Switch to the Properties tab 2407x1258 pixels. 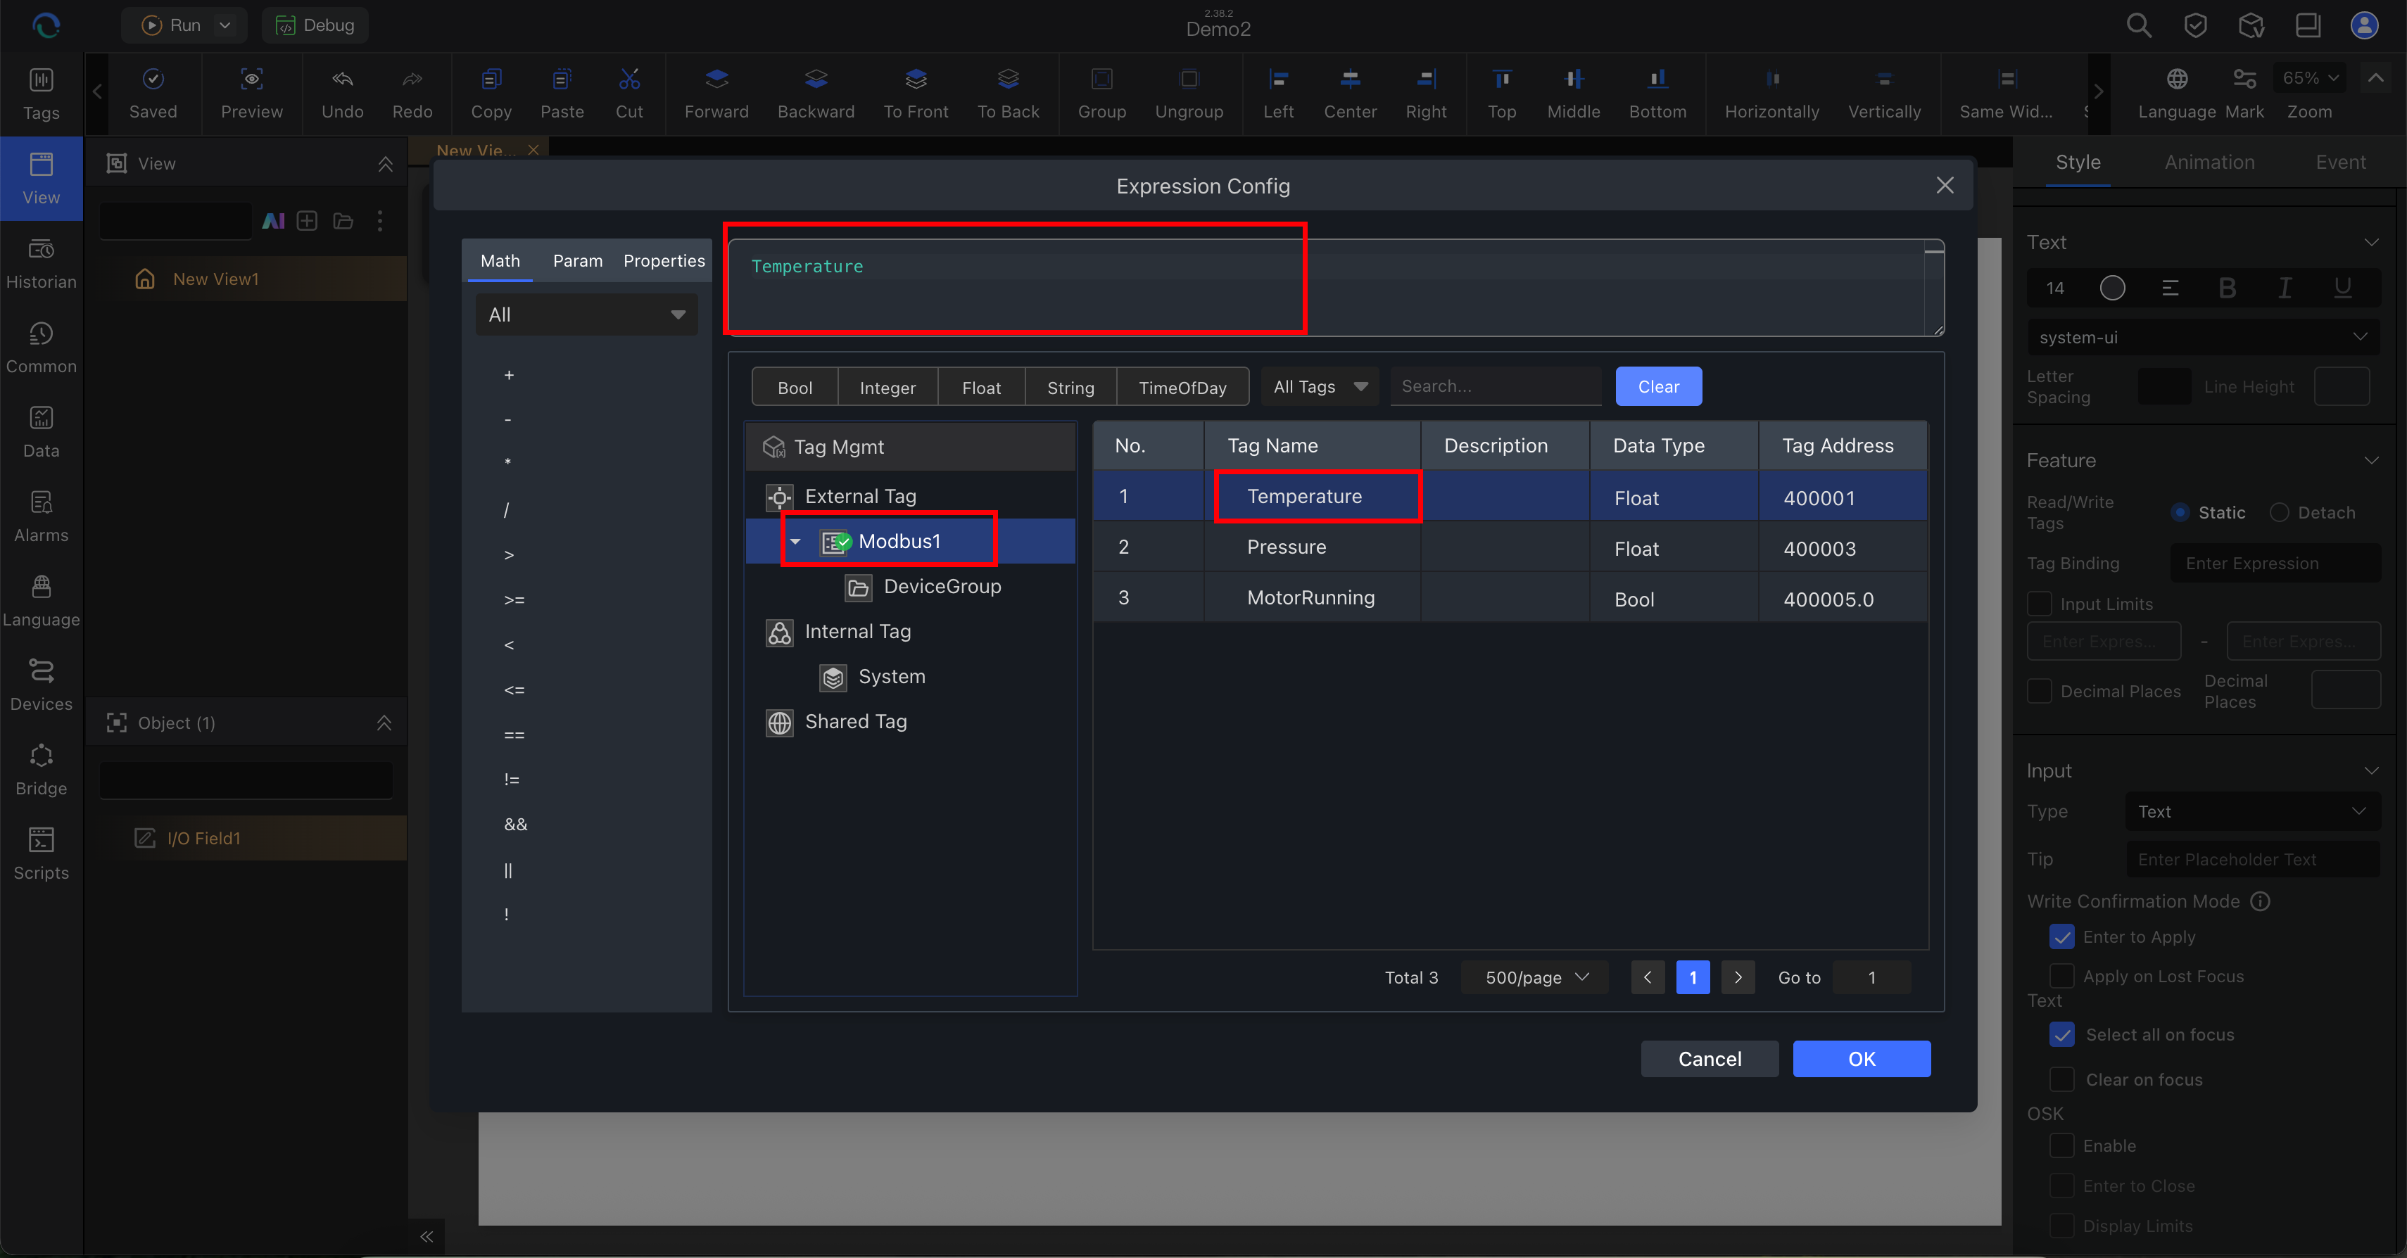tap(664, 260)
